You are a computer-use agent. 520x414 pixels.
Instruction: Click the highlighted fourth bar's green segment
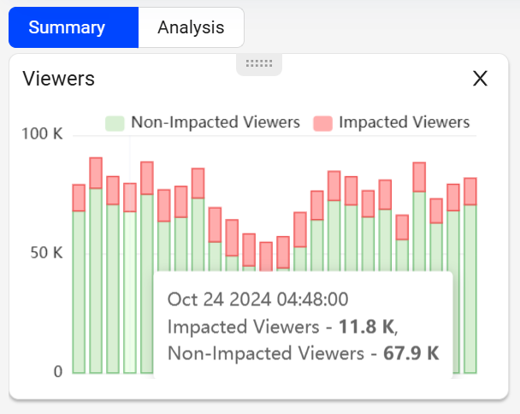[x=130, y=293]
